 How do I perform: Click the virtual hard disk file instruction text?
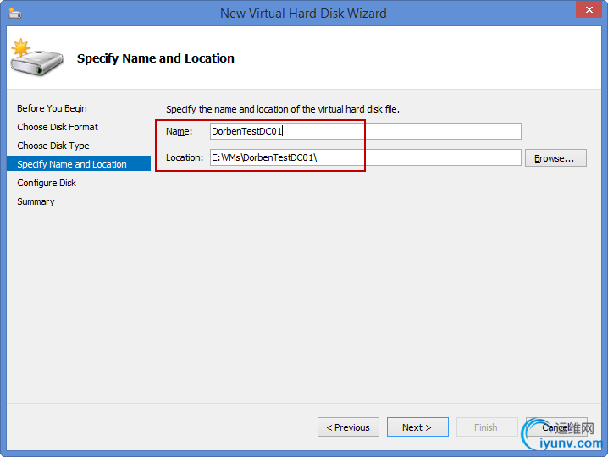[283, 109]
